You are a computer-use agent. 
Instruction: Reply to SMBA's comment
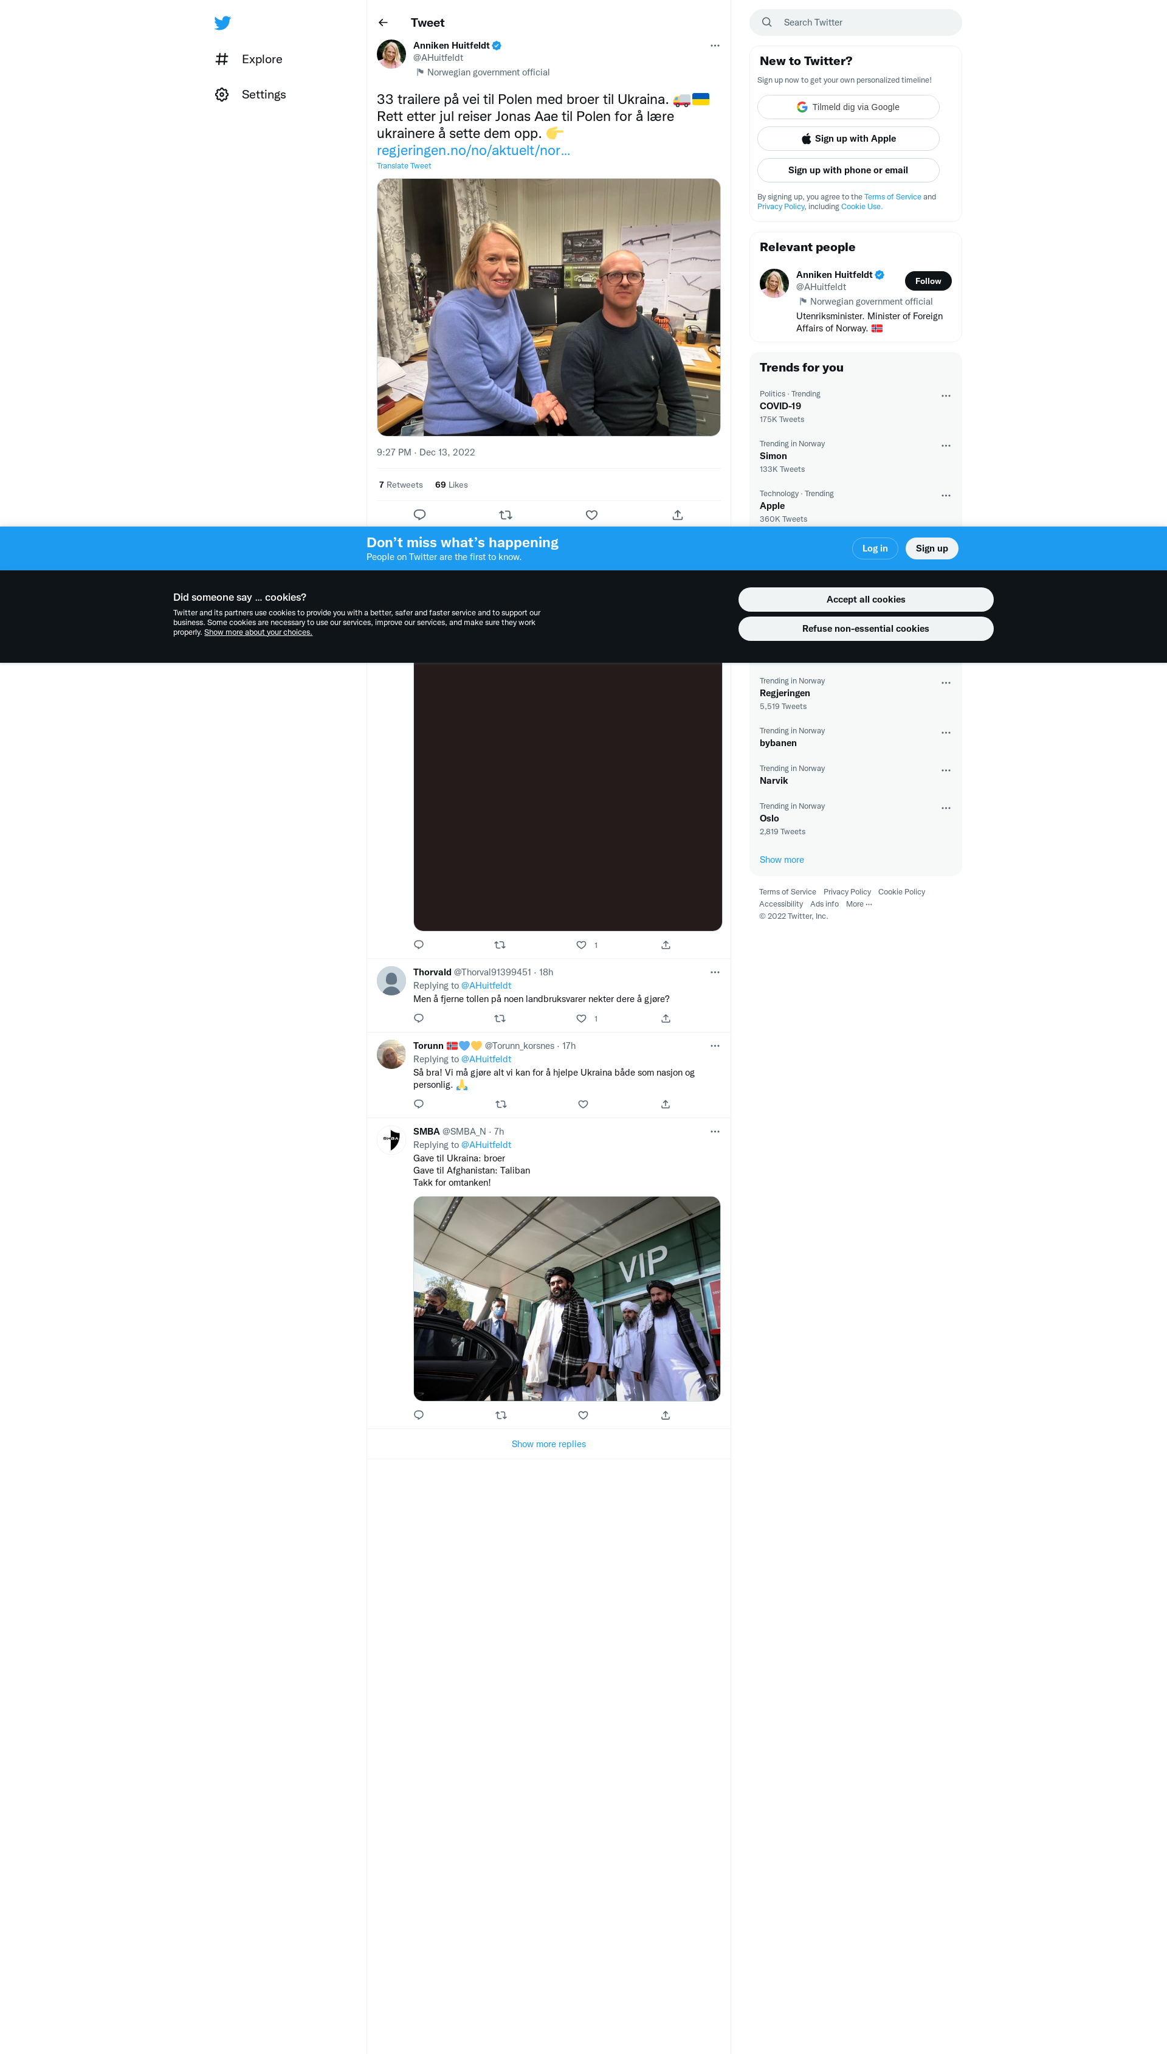click(x=418, y=1416)
